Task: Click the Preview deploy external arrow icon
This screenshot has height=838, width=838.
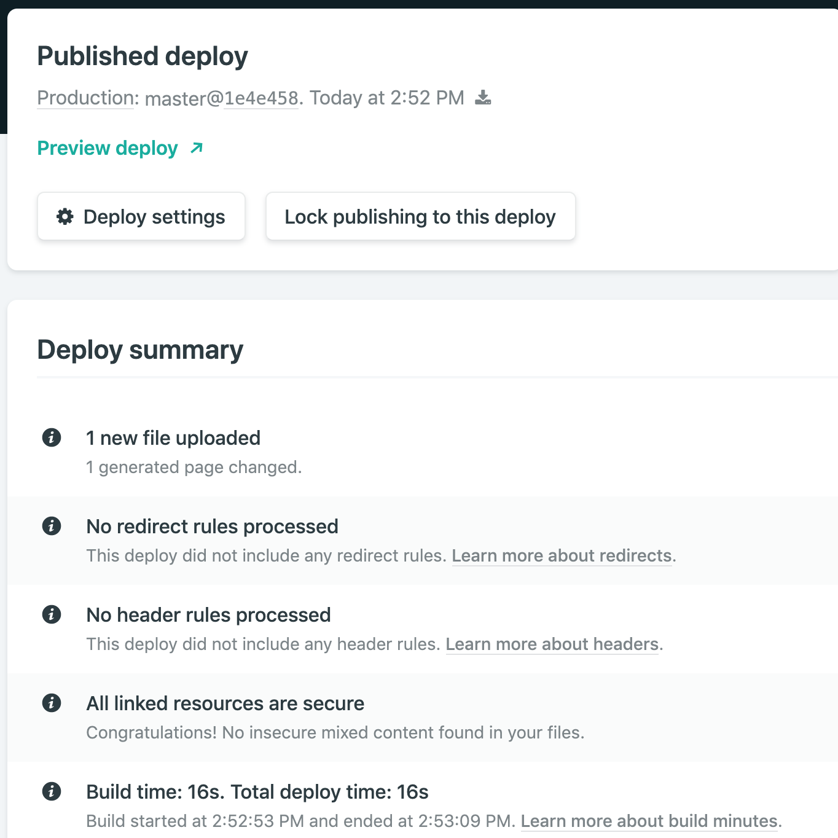Action: coord(197,148)
